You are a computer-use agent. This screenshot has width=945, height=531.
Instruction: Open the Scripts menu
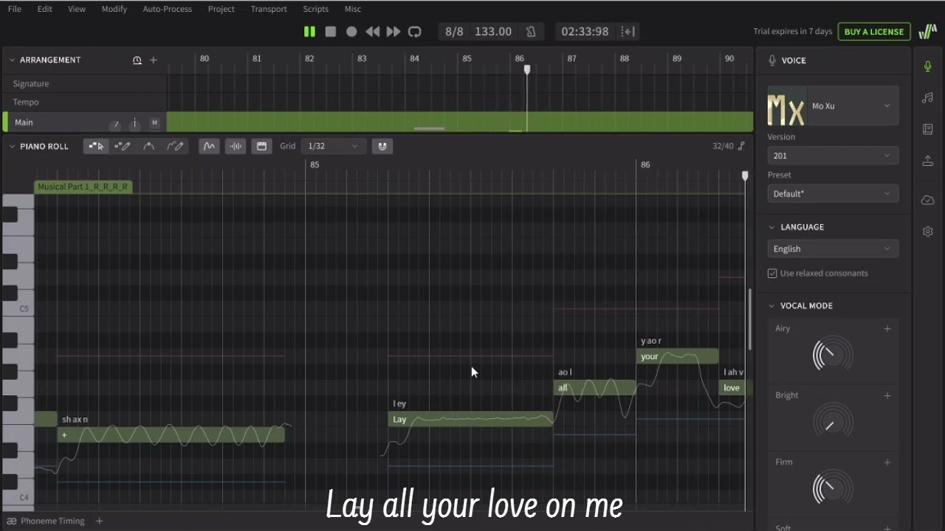pyautogui.click(x=316, y=9)
